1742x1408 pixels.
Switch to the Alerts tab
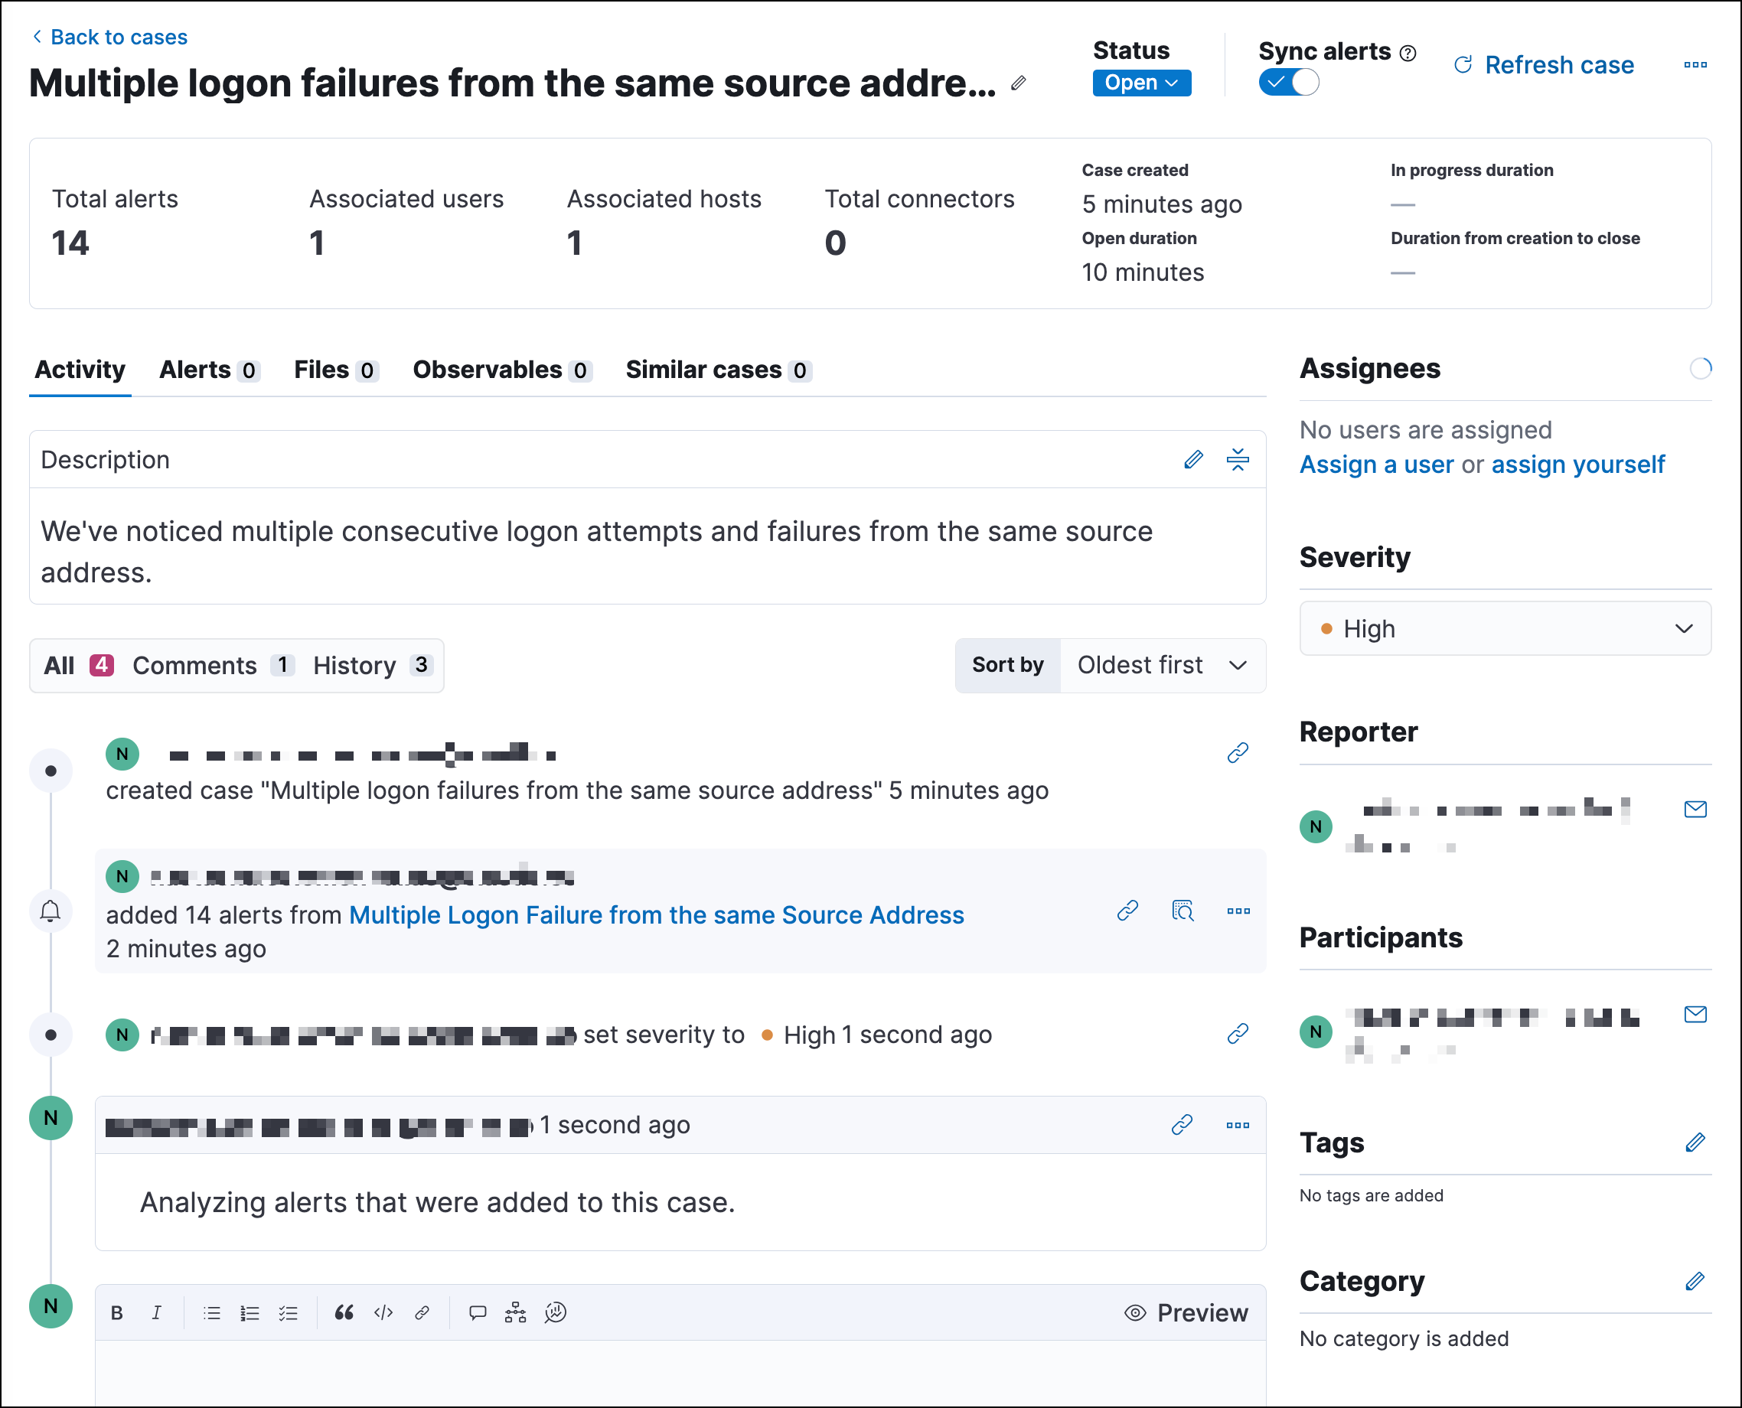point(207,370)
